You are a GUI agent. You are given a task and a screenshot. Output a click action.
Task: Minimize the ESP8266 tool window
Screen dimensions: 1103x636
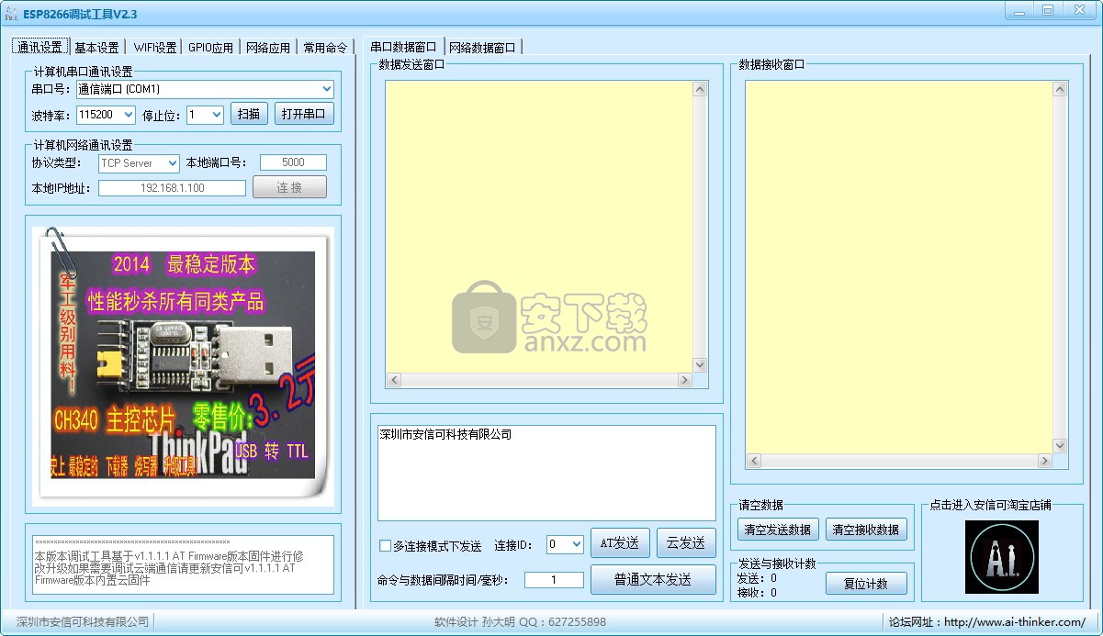tap(1018, 10)
